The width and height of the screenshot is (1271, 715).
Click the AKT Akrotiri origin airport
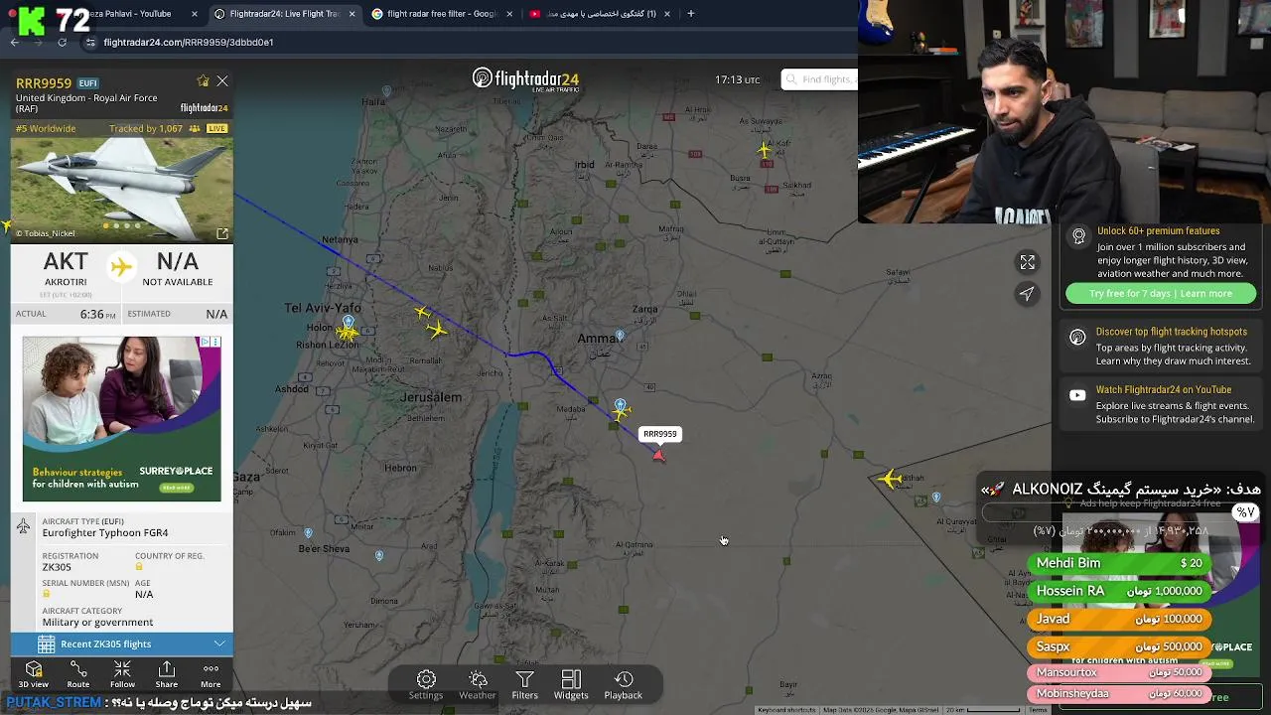click(66, 268)
